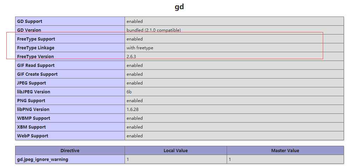
Task: Click the 'gd' section heading
Action: coord(179,7)
